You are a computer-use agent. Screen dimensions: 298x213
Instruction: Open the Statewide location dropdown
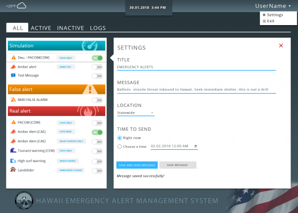click(x=135, y=113)
